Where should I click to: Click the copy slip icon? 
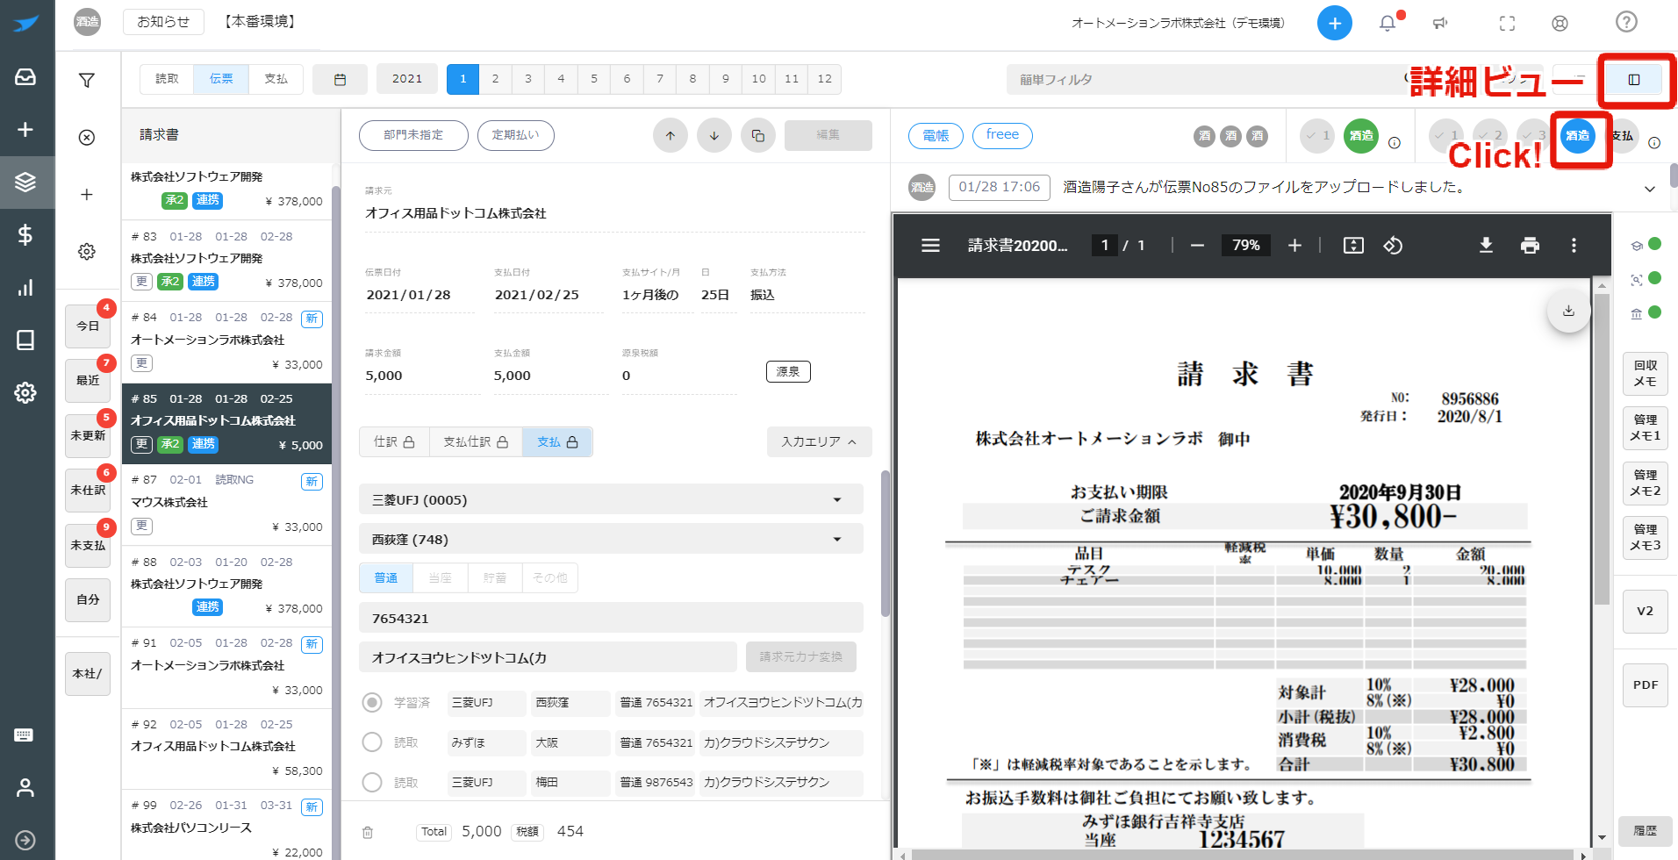(x=758, y=135)
